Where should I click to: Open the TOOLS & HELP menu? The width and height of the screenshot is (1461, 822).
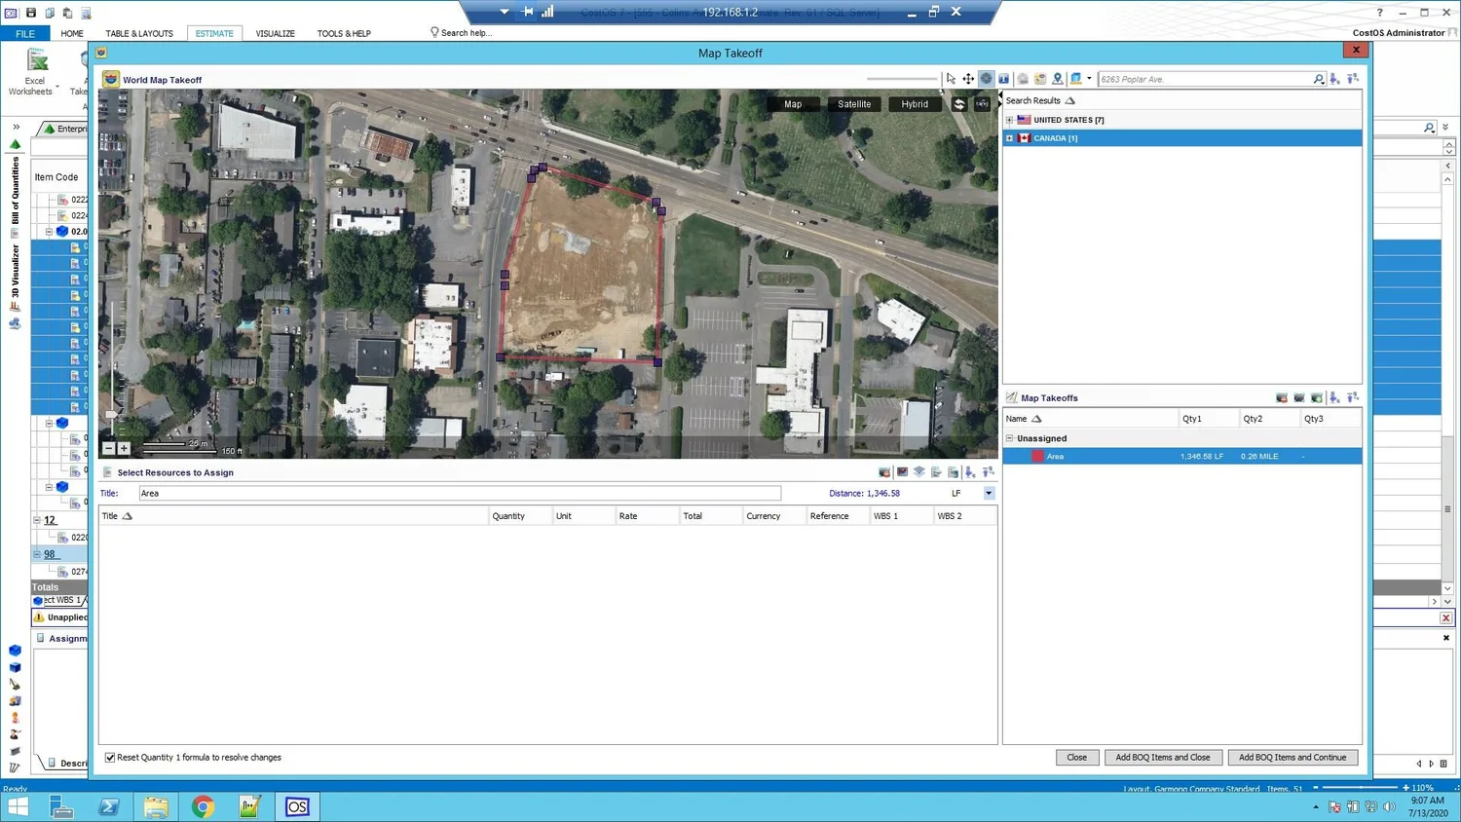[343, 33]
